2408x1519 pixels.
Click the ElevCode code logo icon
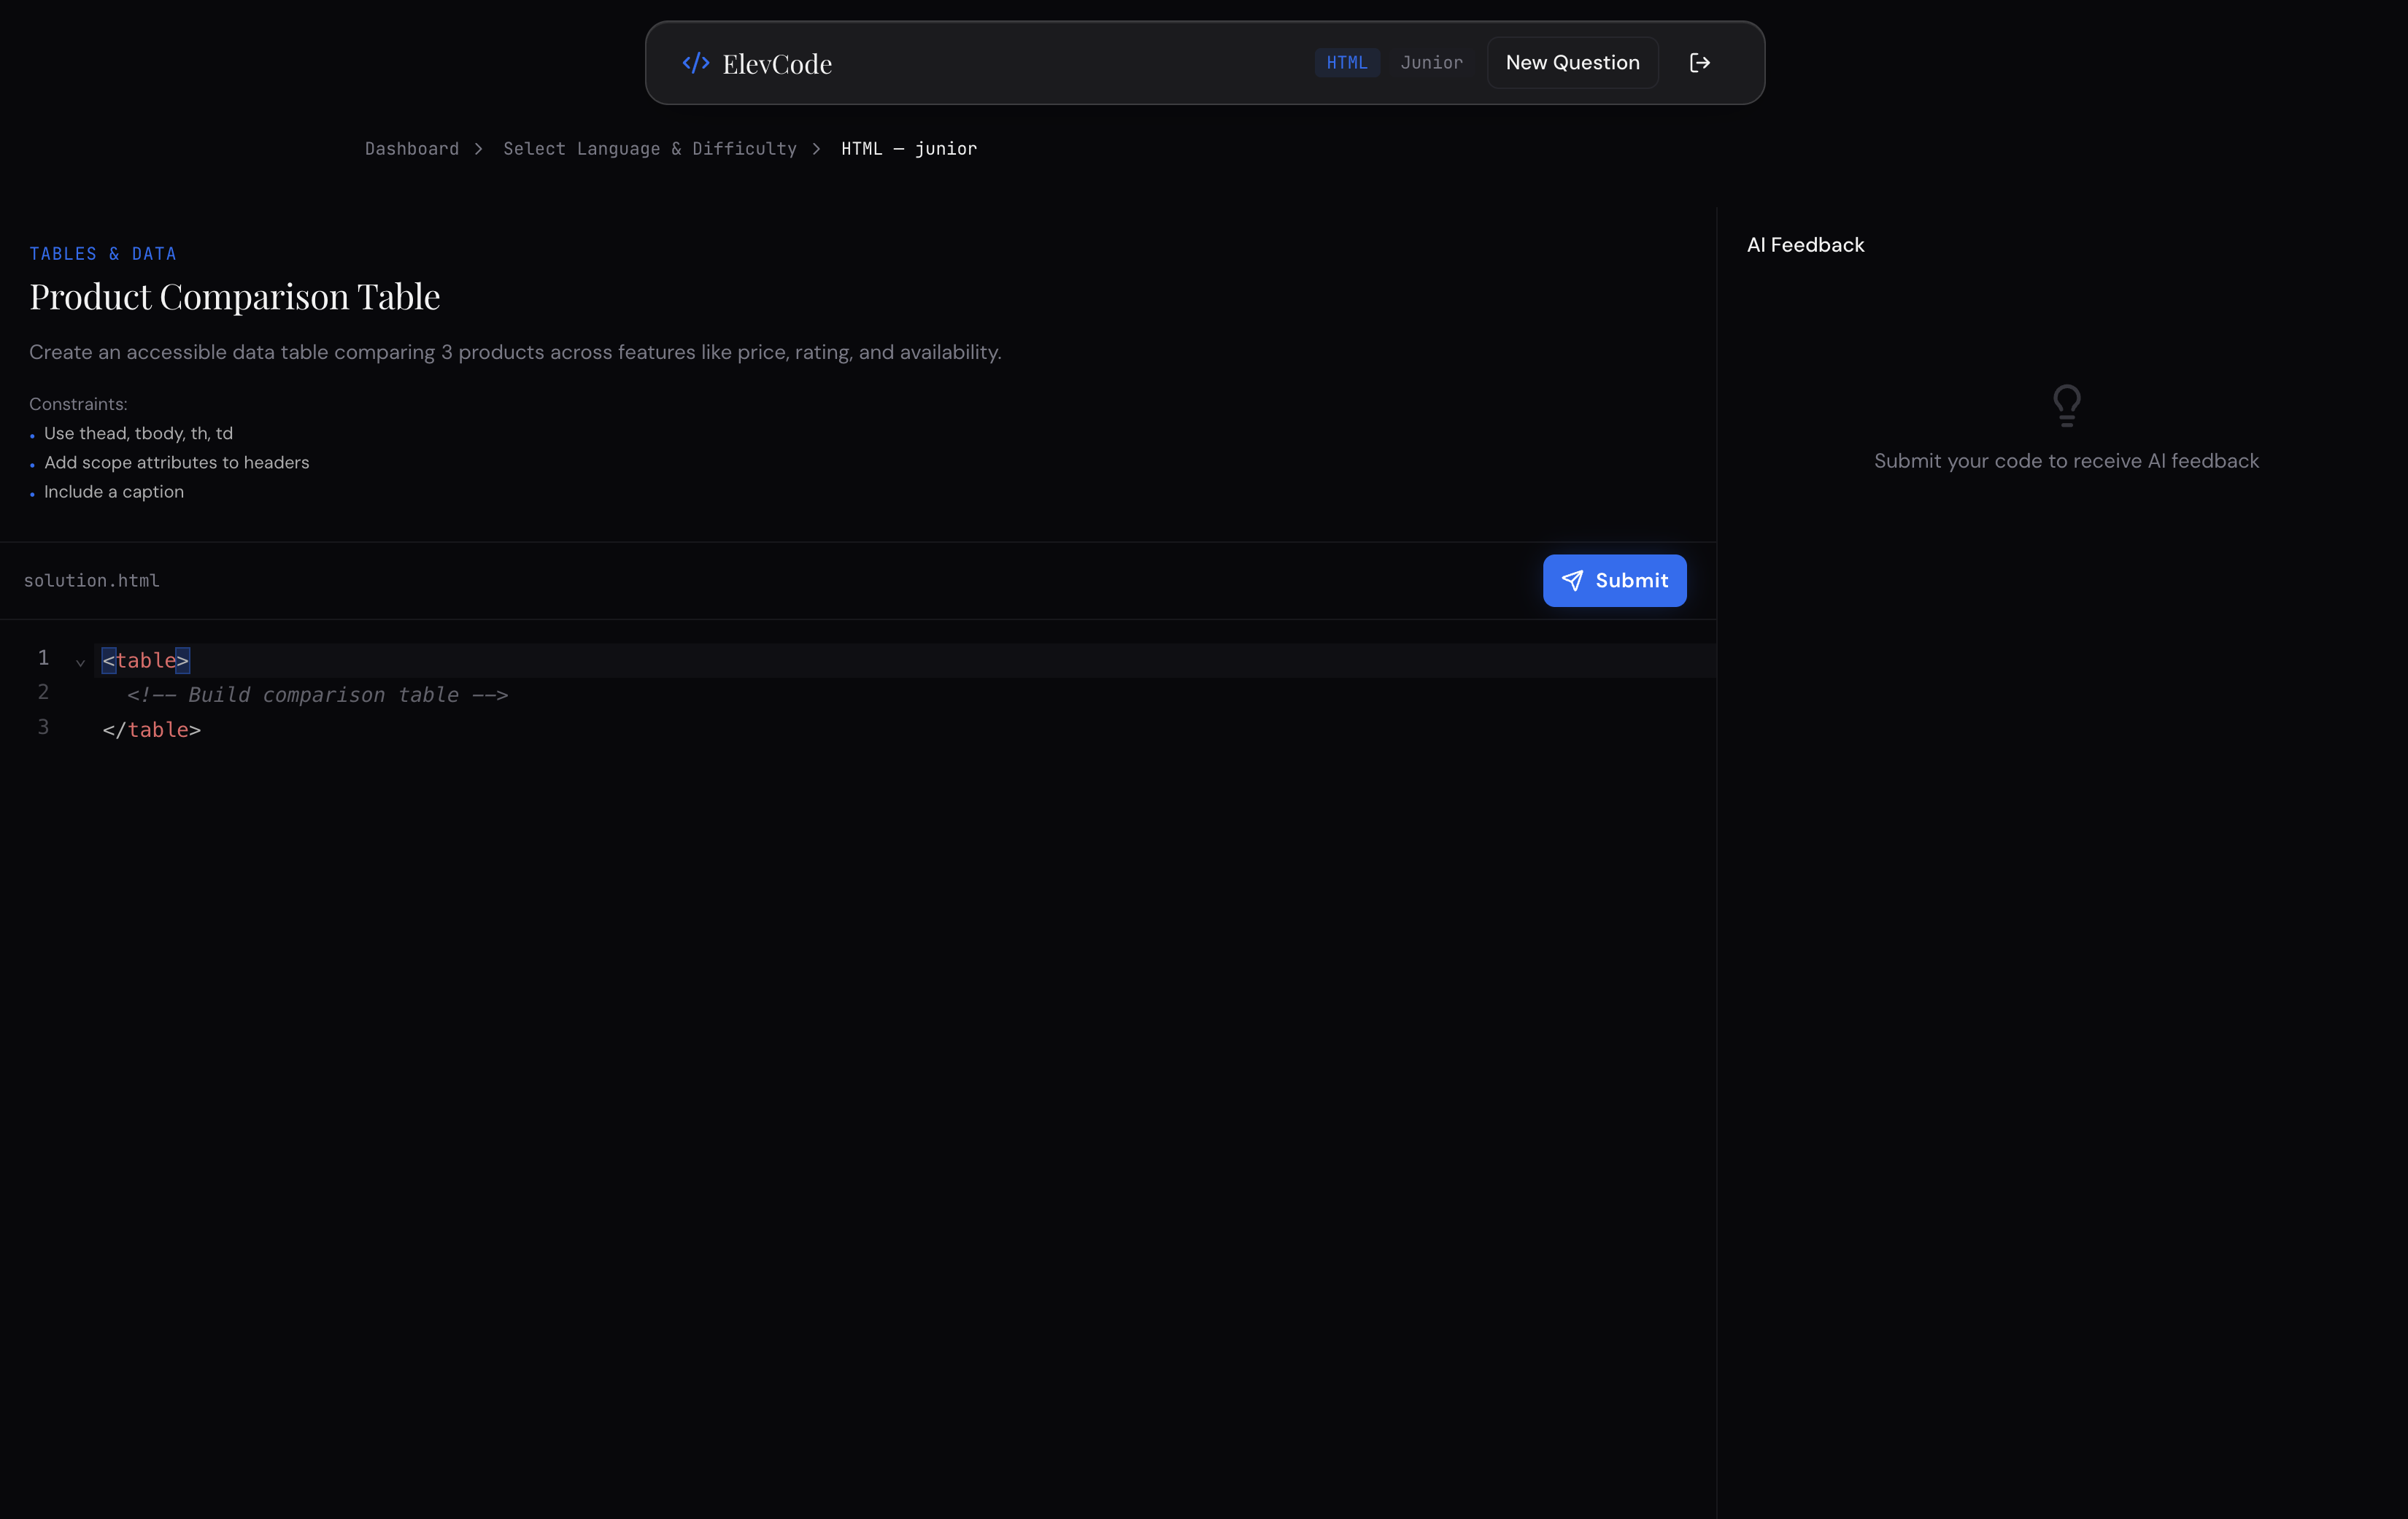tap(695, 63)
